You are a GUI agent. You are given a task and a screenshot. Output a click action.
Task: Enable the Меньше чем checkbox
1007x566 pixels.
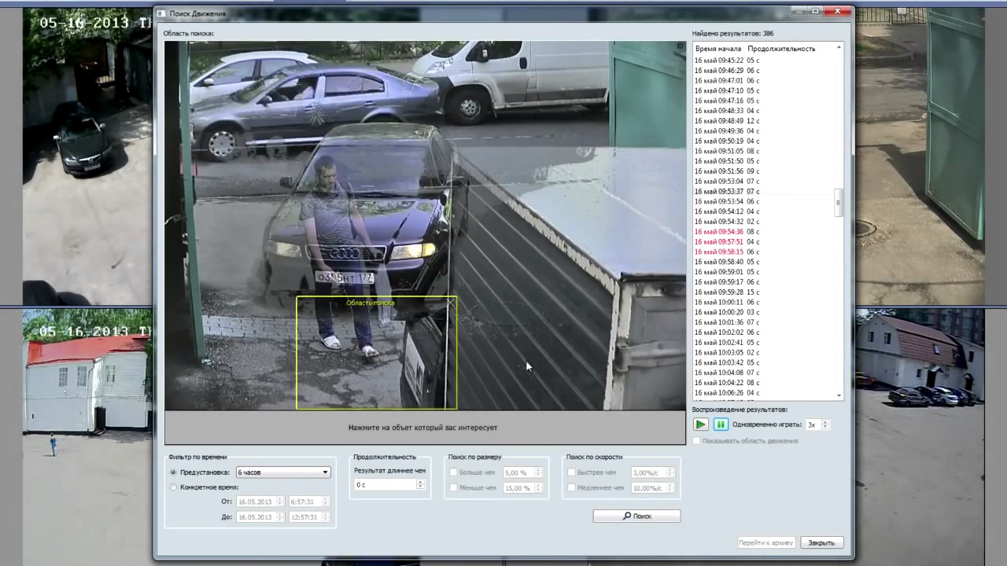point(453,488)
